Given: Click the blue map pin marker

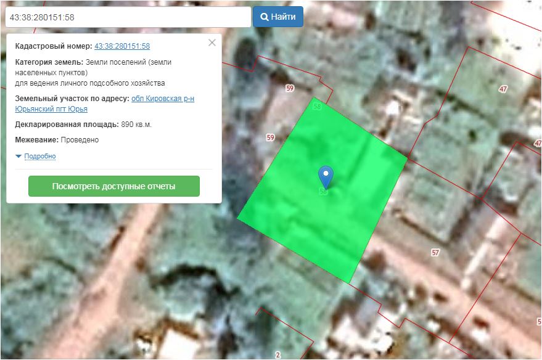Looking at the screenshot, I should point(326,178).
